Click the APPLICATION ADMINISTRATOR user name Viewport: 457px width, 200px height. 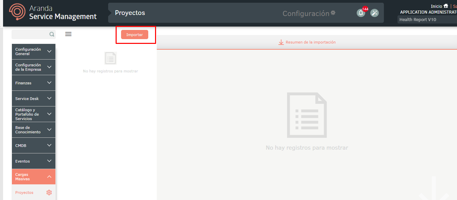click(x=428, y=12)
